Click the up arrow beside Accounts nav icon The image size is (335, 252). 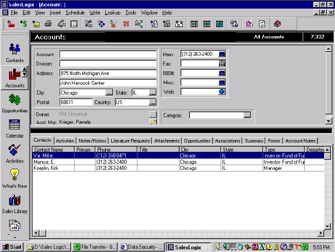click(24, 69)
